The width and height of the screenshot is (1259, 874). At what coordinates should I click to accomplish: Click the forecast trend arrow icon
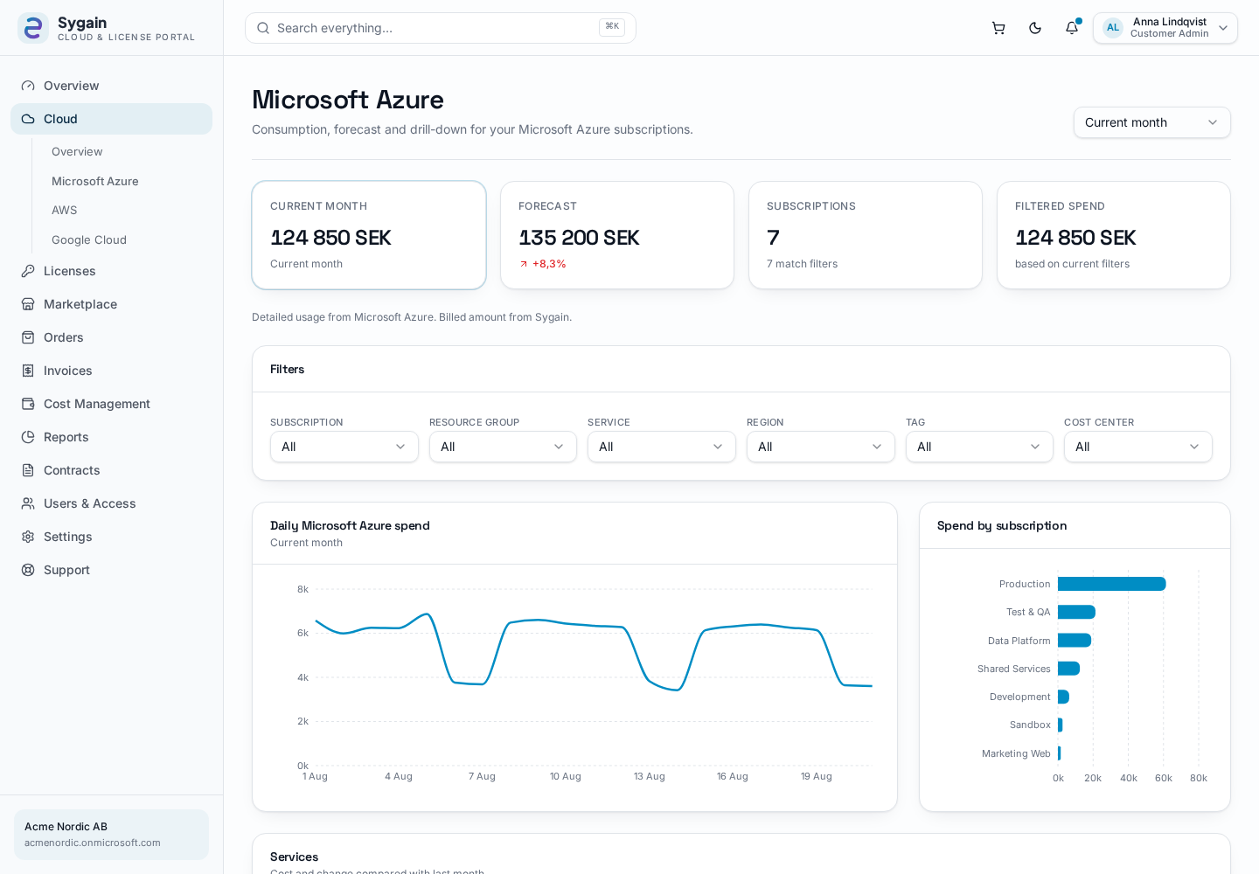tap(524, 264)
